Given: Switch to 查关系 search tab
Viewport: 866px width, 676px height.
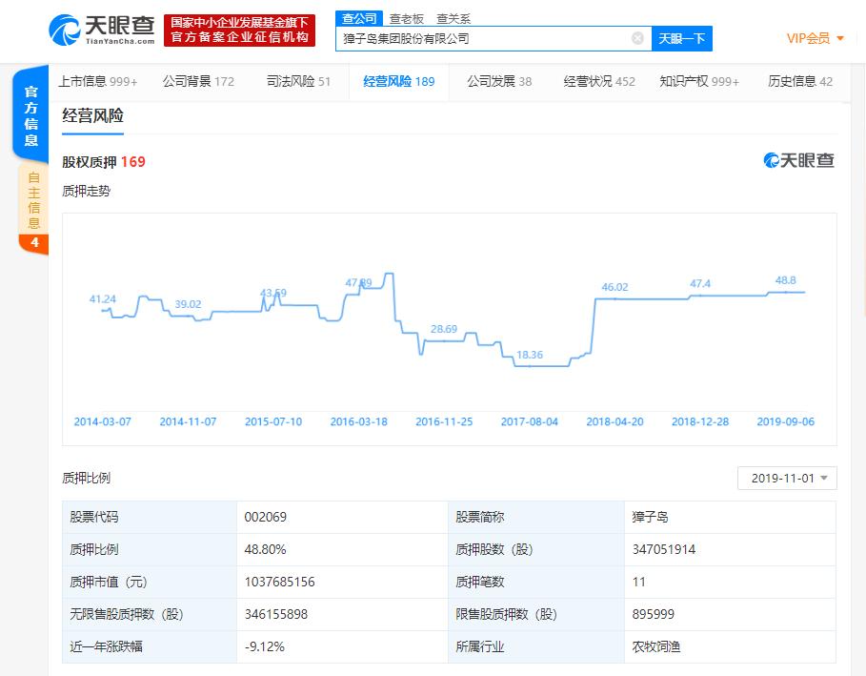Looking at the screenshot, I should click(x=453, y=18).
